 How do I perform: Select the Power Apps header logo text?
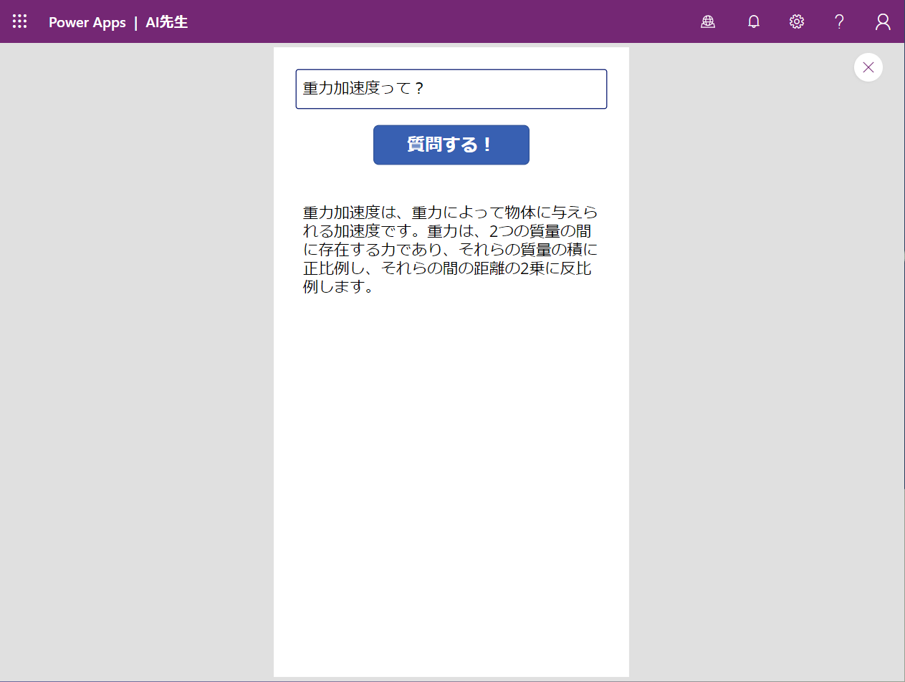click(x=87, y=22)
